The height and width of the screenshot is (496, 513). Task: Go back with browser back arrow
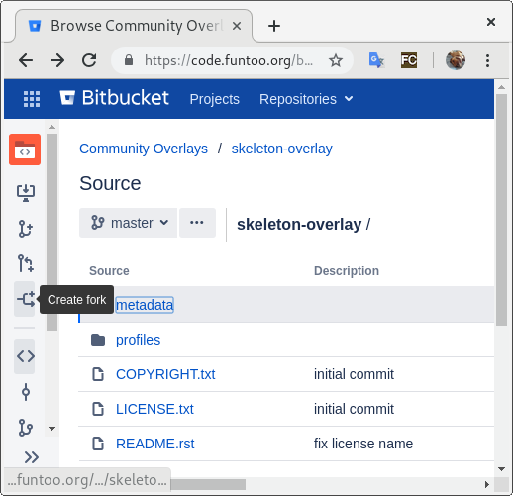tap(26, 60)
